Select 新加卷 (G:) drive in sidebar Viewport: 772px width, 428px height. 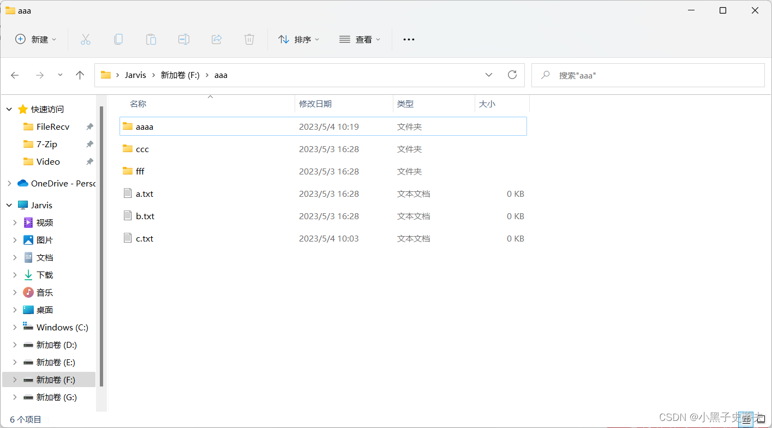[x=57, y=397]
